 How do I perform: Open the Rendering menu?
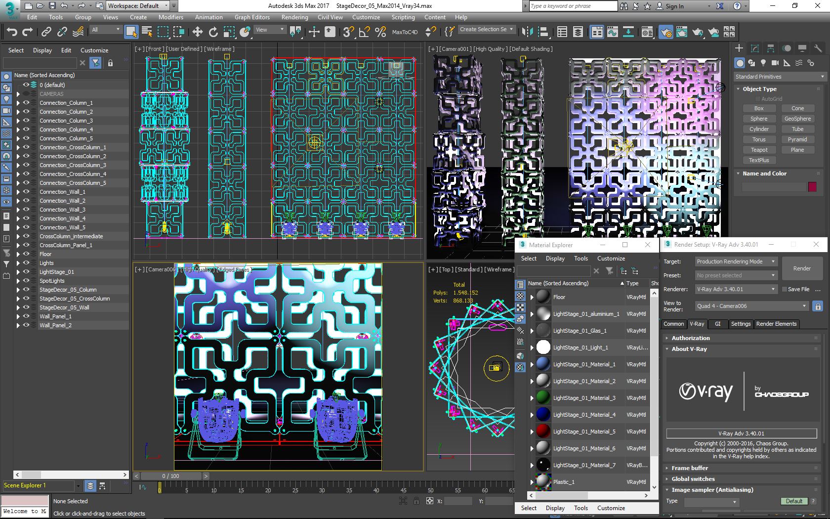(x=294, y=17)
